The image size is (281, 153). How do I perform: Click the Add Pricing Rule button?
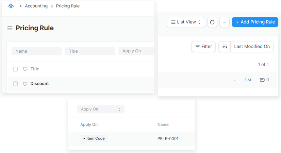point(255,22)
